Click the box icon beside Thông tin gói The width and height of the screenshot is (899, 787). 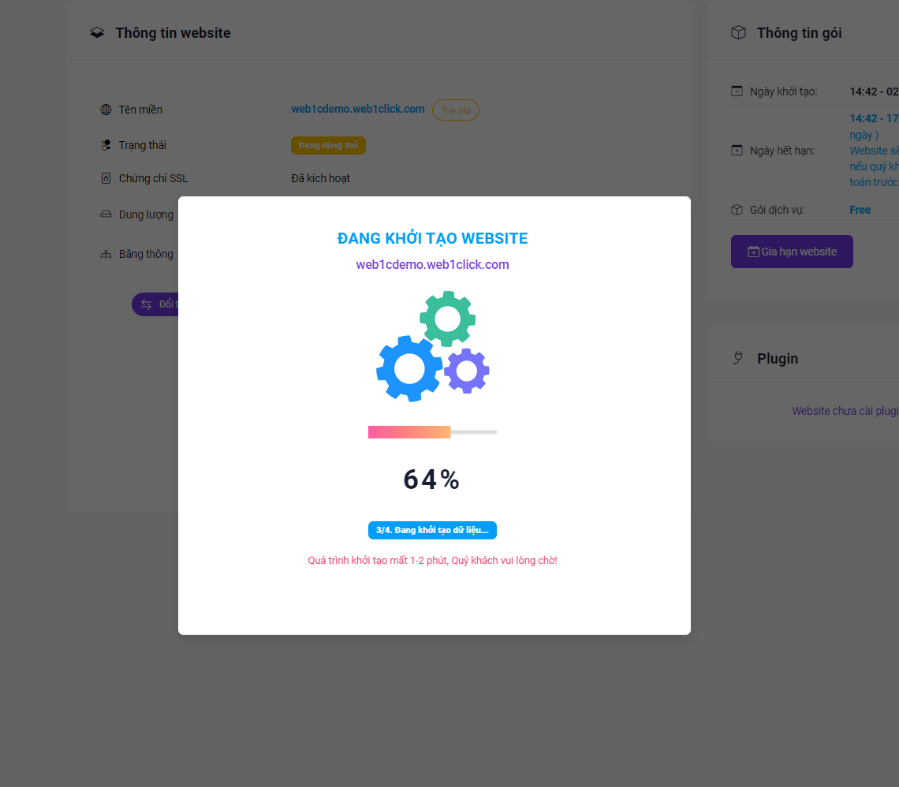738,32
